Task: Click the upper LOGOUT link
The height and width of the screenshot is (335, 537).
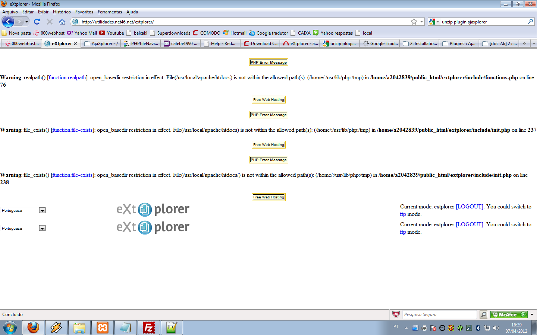Action: tap(470, 207)
